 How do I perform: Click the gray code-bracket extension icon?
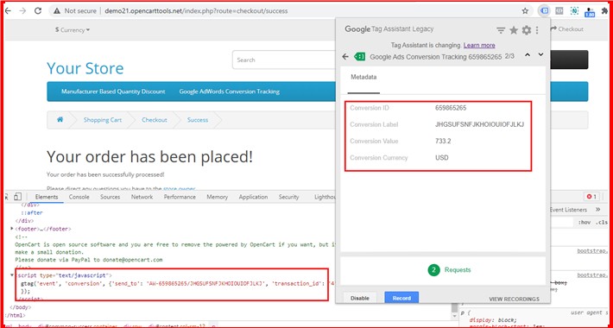tap(559, 11)
